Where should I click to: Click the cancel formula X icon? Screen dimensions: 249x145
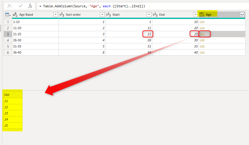pyautogui.click(x=10, y=6)
